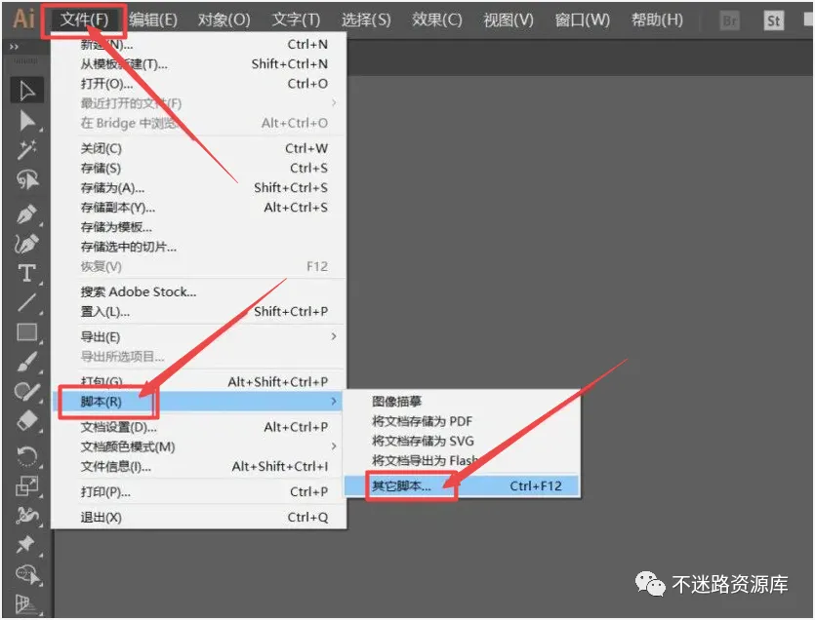Select the Curvature tool
The height and width of the screenshot is (620, 815).
tap(26, 244)
